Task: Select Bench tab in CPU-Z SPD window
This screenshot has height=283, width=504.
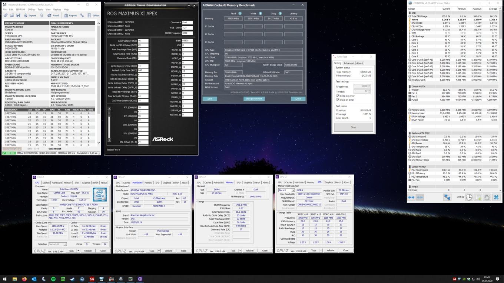Action: pos(338,182)
